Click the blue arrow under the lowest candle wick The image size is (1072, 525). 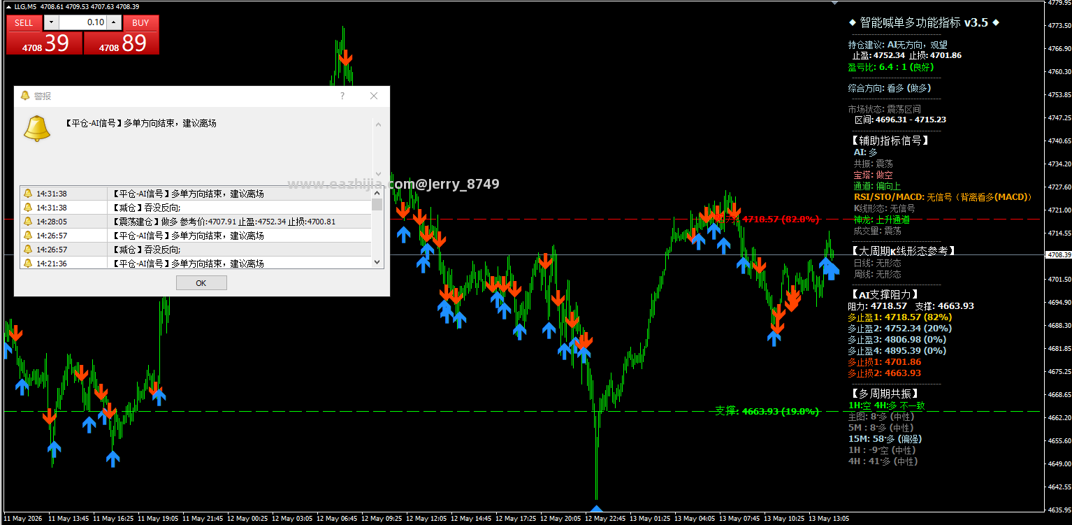coord(595,510)
